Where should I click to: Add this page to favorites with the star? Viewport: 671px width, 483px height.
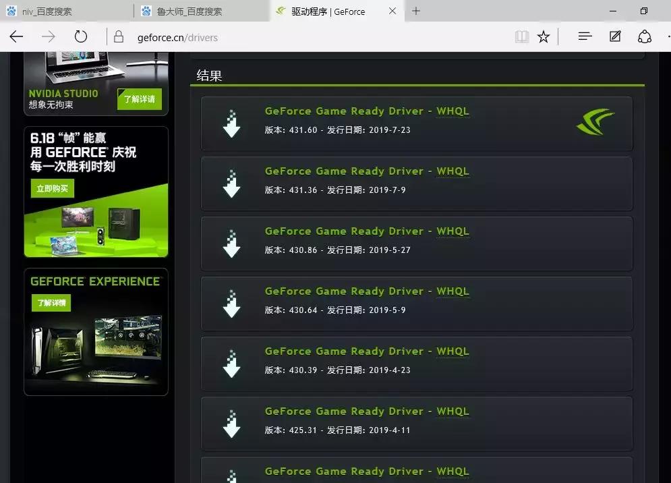[544, 36]
